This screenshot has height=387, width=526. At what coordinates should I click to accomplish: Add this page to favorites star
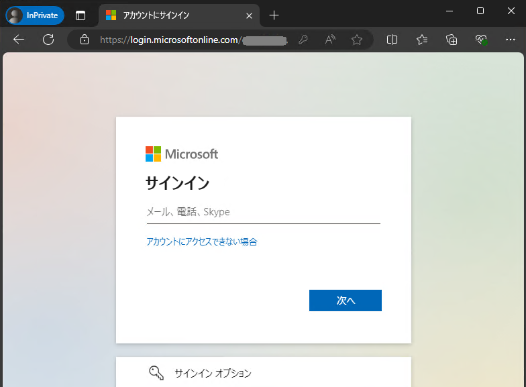357,40
